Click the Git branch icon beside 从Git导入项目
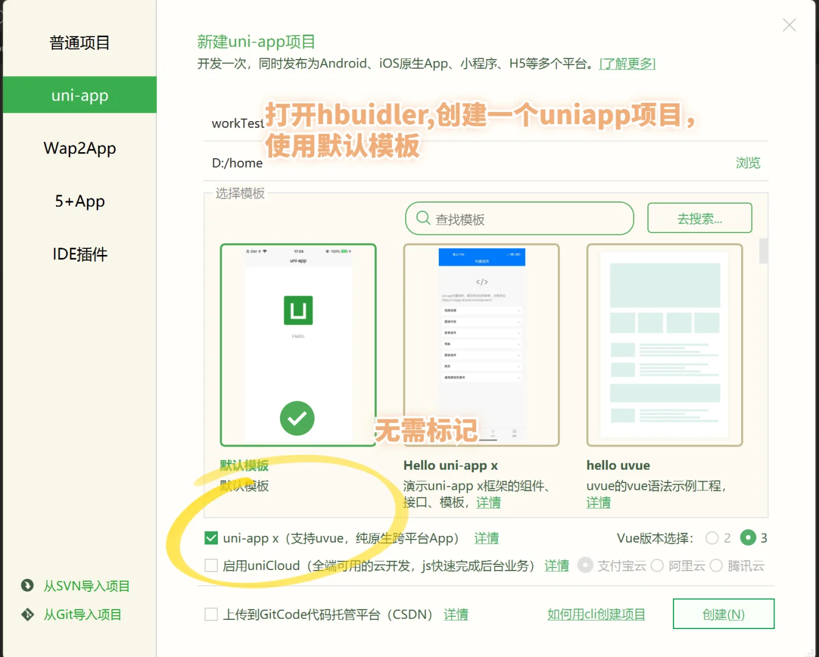This screenshot has width=819, height=657. click(27, 614)
